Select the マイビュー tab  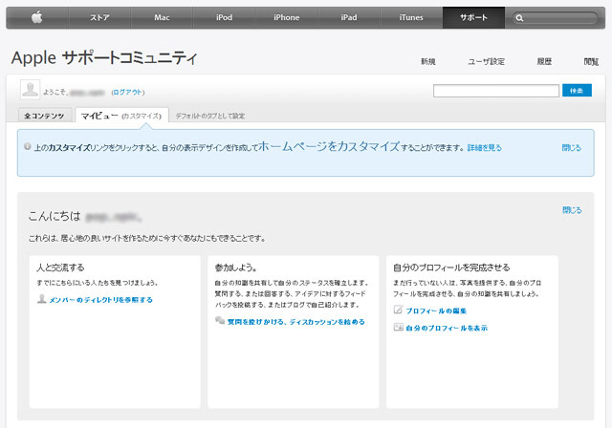pyautogui.click(x=99, y=116)
